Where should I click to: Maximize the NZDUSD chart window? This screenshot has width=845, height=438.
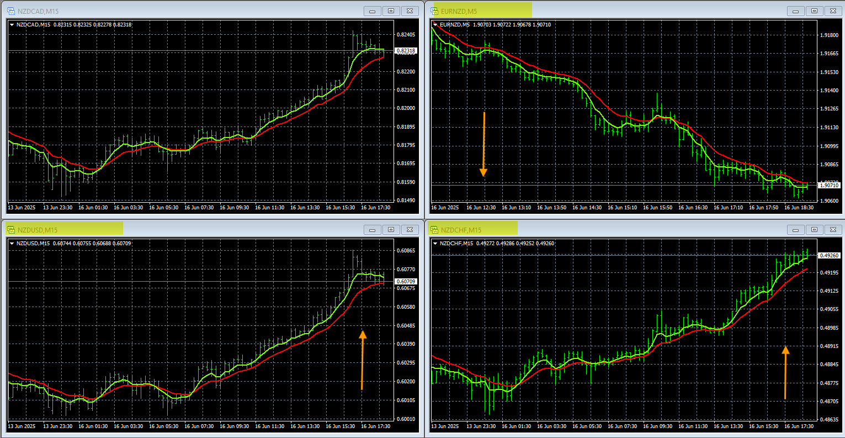(x=391, y=229)
